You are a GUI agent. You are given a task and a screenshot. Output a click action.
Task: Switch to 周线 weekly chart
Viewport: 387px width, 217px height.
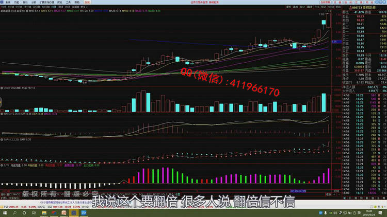61,7
